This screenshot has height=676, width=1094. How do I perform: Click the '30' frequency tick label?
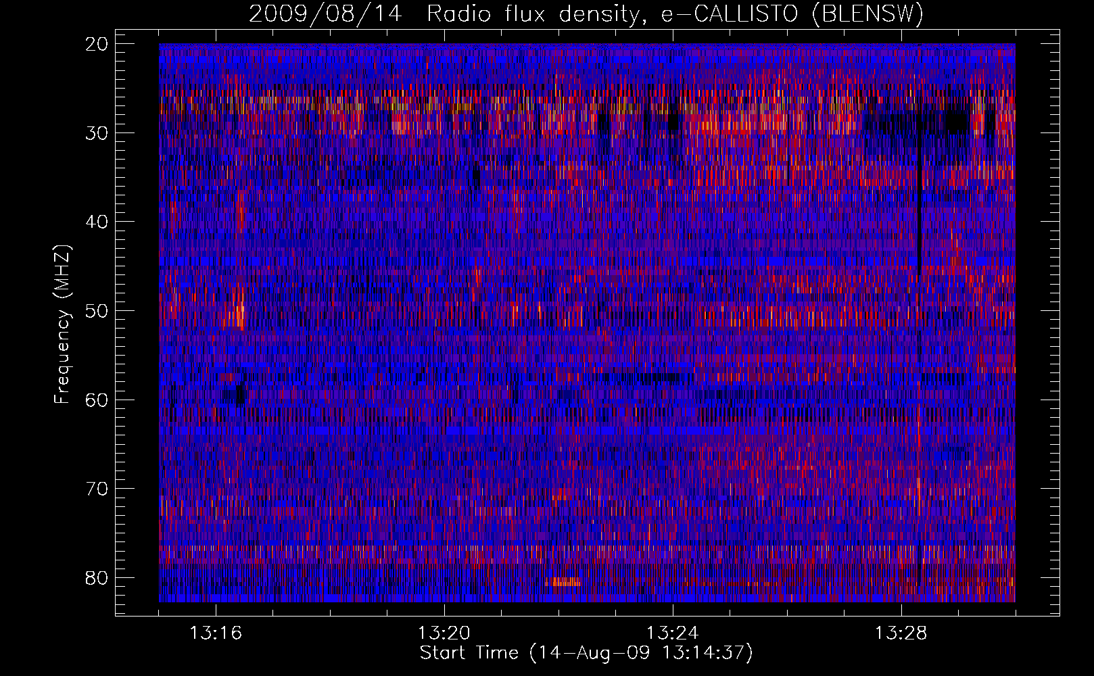[x=97, y=133]
